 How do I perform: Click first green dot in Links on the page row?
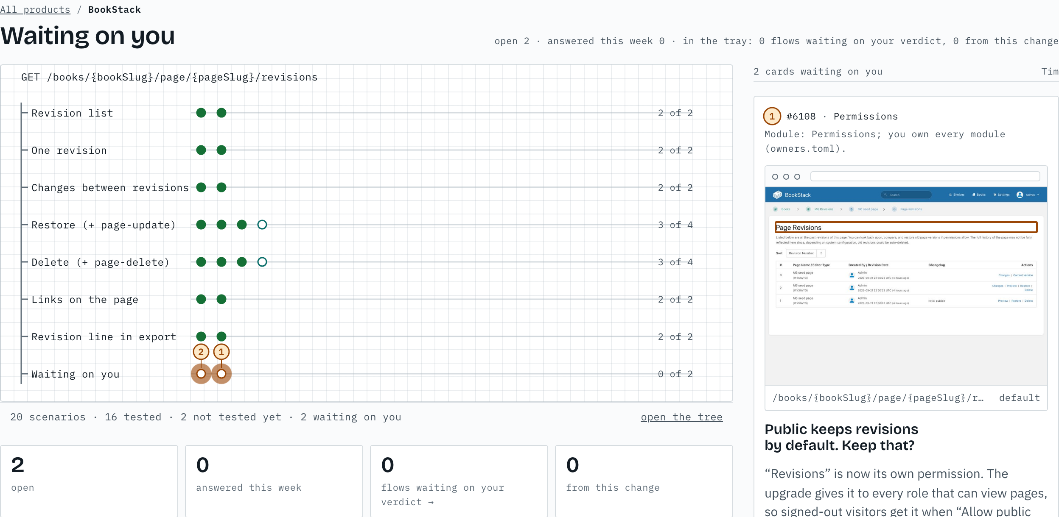[201, 299]
